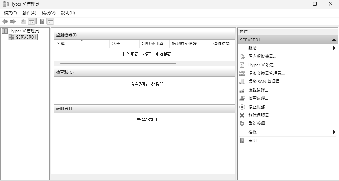Click the 詳細資料 section header
This screenshot has width=339, height=181.
144,109
